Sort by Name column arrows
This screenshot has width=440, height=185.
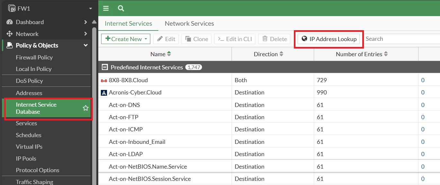coord(169,54)
